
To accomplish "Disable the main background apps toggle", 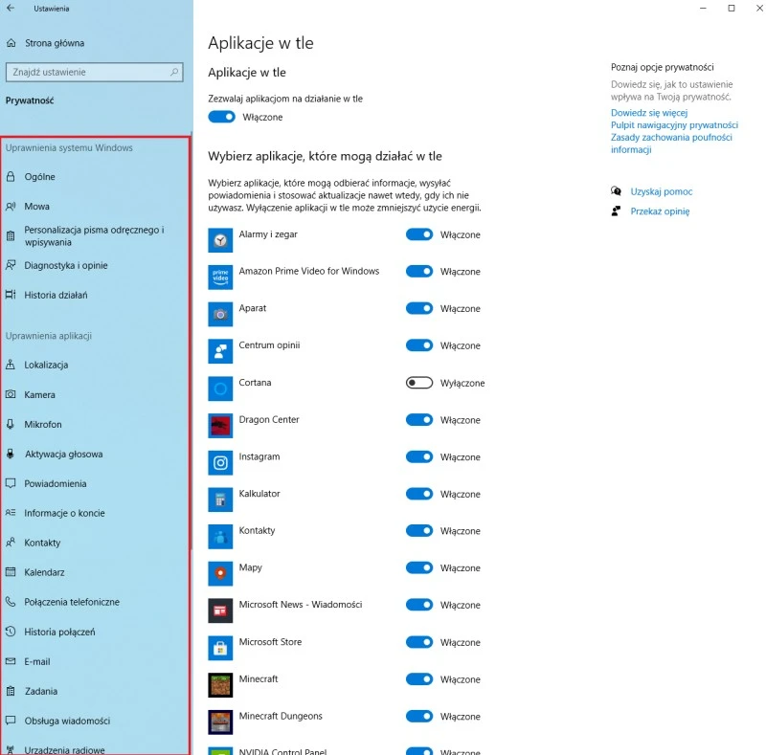I will pos(221,117).
